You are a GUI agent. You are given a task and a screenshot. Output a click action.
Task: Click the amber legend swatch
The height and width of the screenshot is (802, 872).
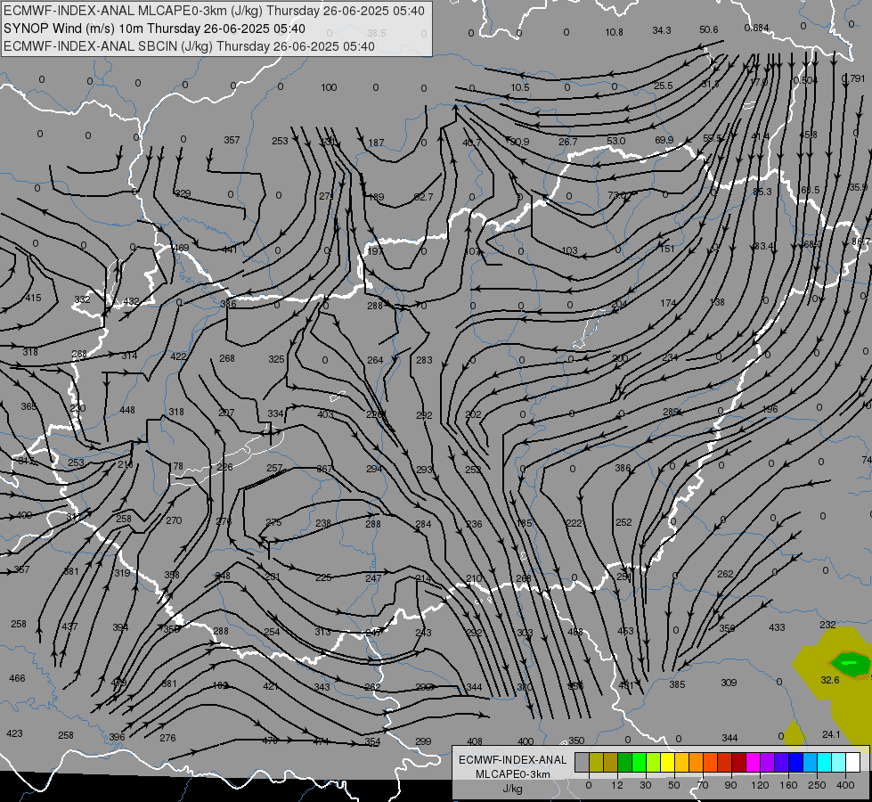681,762
